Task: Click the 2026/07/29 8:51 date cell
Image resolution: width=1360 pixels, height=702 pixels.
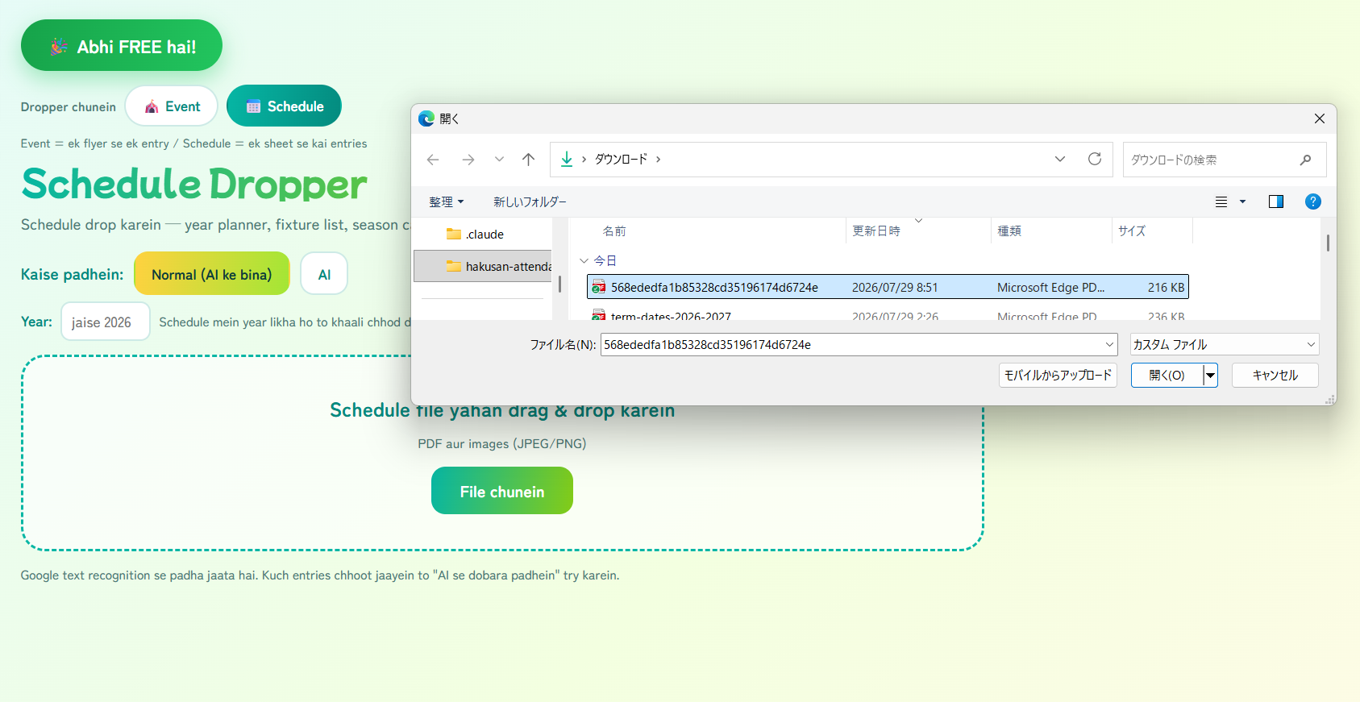Action: tap(895, 287)
